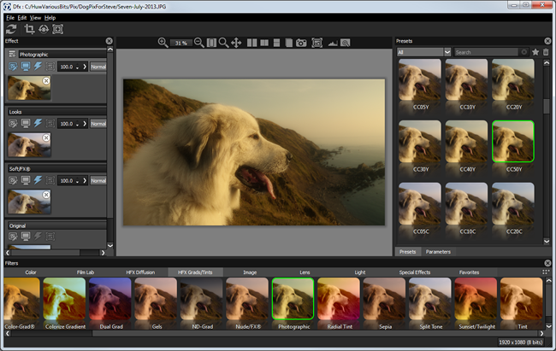Click the crop tool icon

[28, 28]
